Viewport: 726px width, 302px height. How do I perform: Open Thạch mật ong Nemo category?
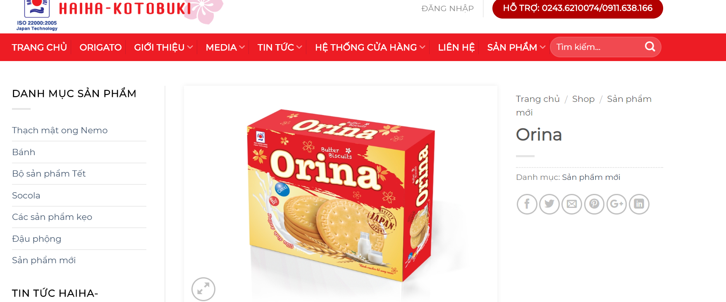coord(60,130)
